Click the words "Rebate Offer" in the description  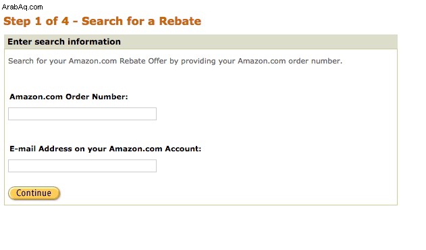coord(143,61)
